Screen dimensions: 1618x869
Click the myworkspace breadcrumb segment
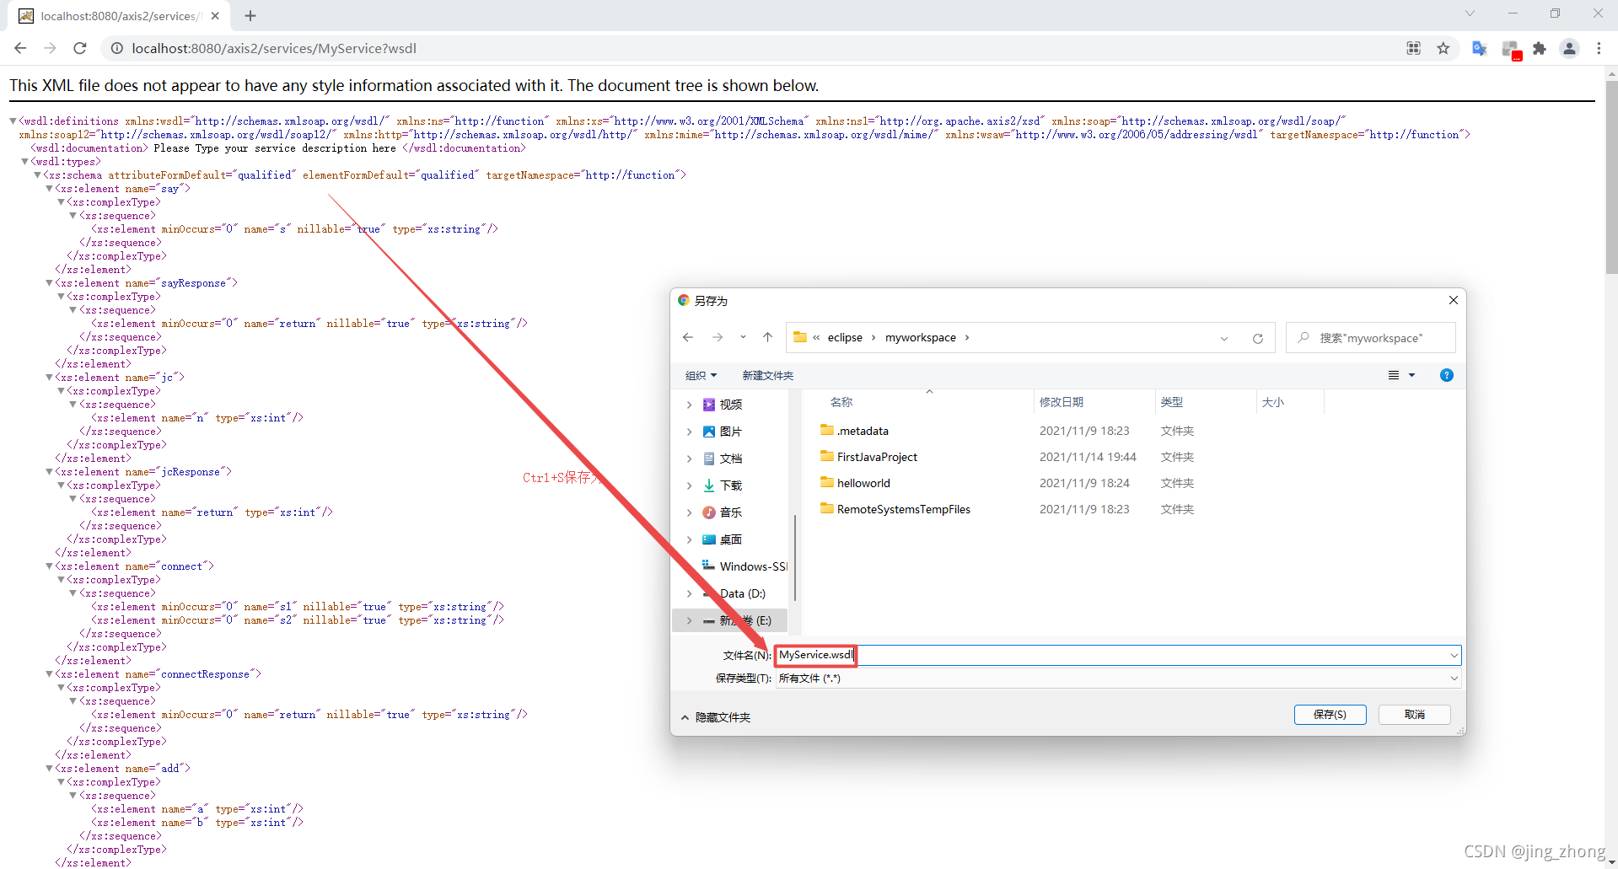tap(921, 337)
